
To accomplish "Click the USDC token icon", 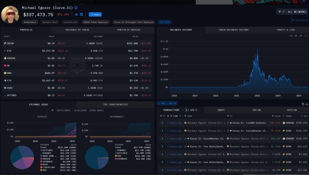I will pyautogui.click(x=5, y=88).
